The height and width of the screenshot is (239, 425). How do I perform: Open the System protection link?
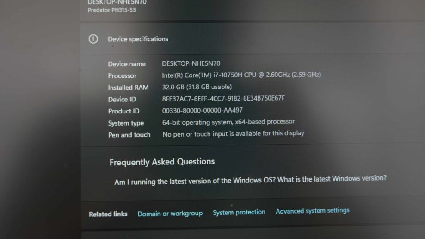point(239,212)
